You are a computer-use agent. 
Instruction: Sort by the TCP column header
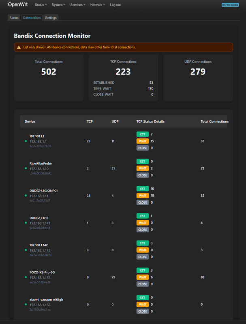click(x=90, y=122)
